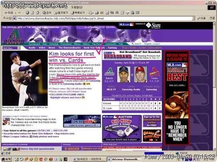Screen dimensions: 217x162
Task: Open the Favorites (즐겨찾기) toolbar button
Action: click(61, 13)
